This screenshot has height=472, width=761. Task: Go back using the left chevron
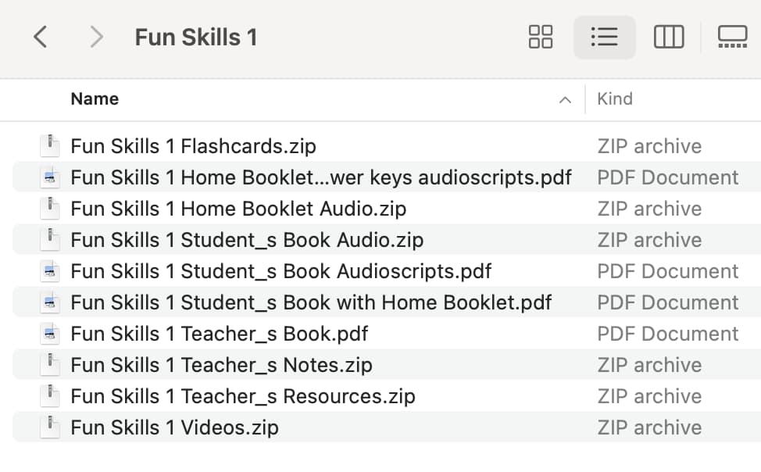[41, 37]
